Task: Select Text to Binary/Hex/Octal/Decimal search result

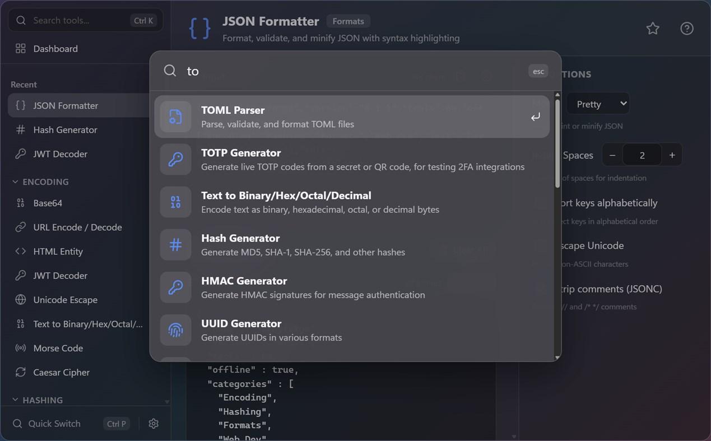Action: (352, 202)
